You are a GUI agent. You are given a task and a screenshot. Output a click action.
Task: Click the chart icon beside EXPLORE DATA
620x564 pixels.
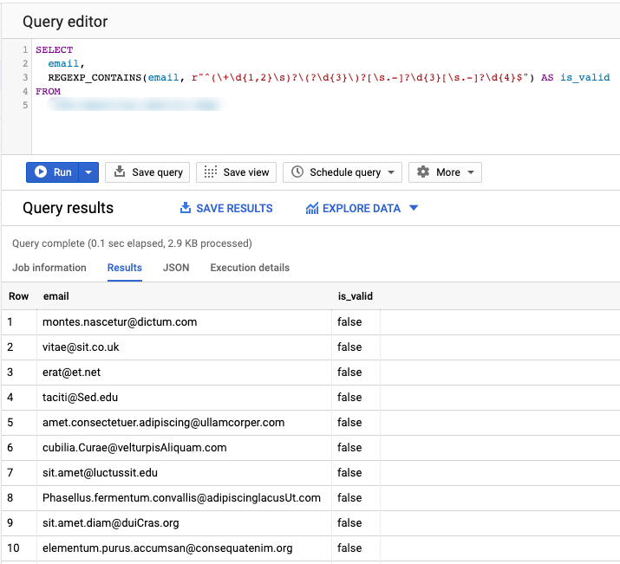312,208
